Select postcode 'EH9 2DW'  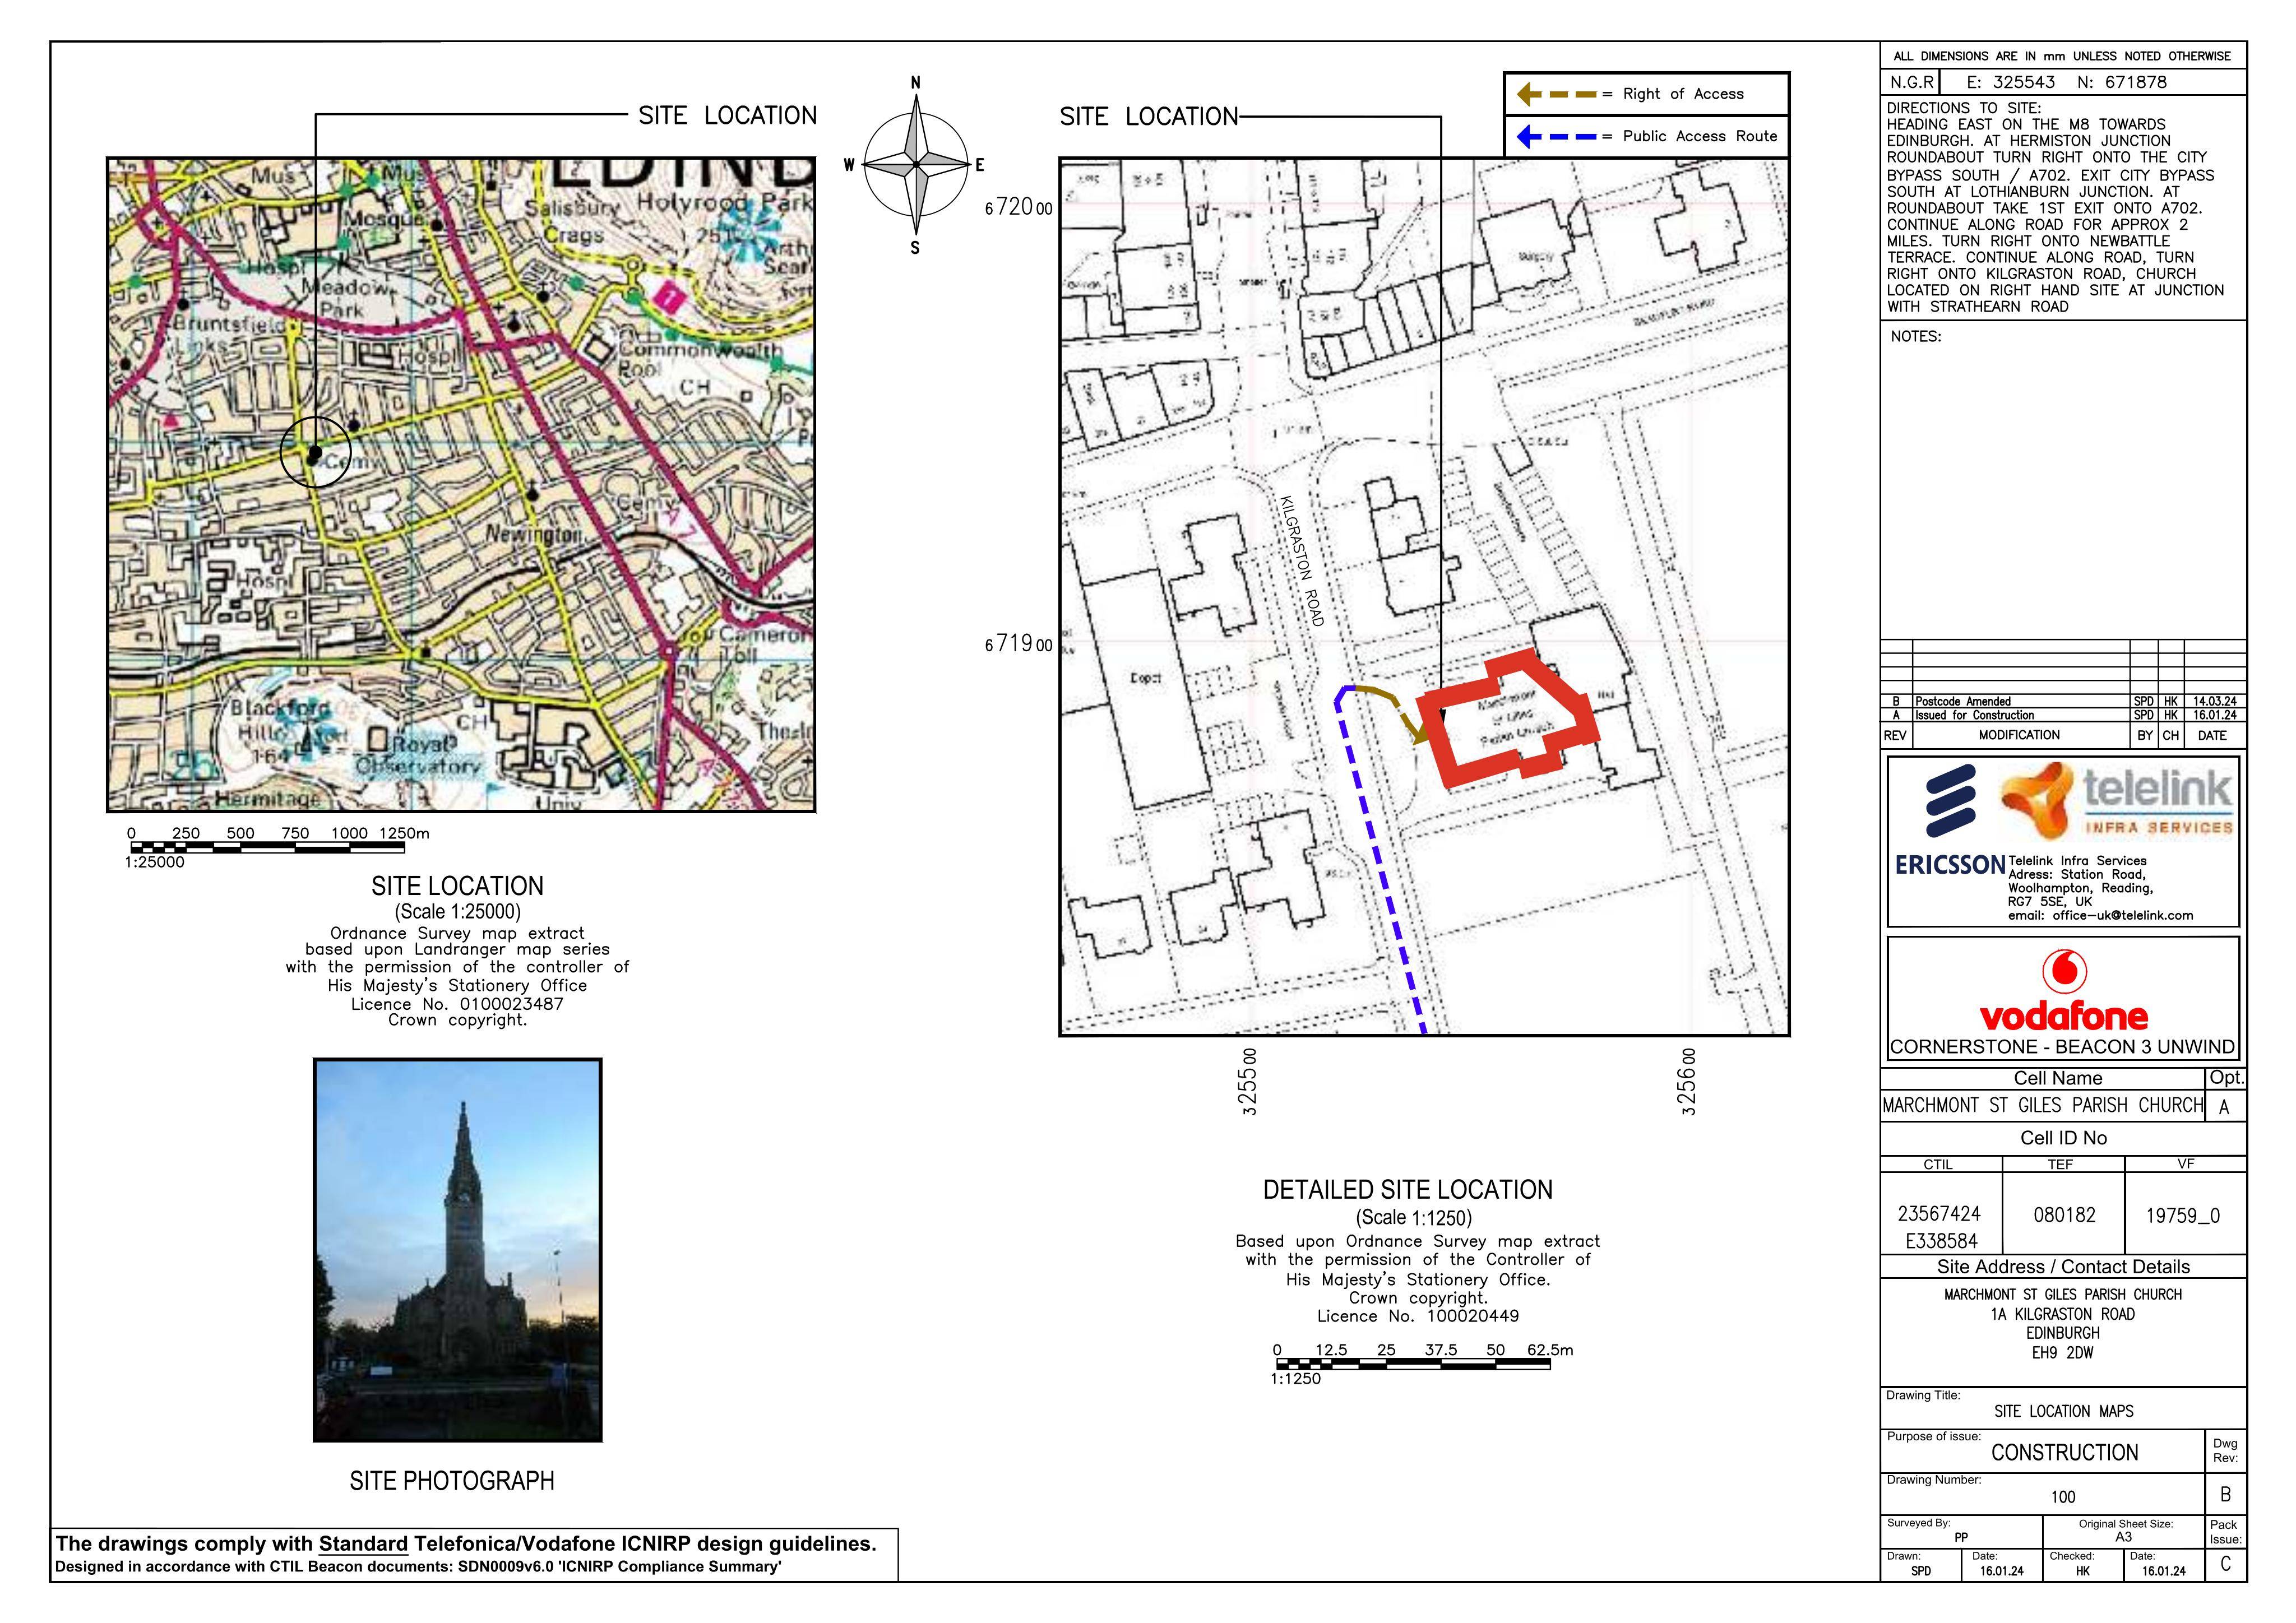[x=2062, y=1353]
